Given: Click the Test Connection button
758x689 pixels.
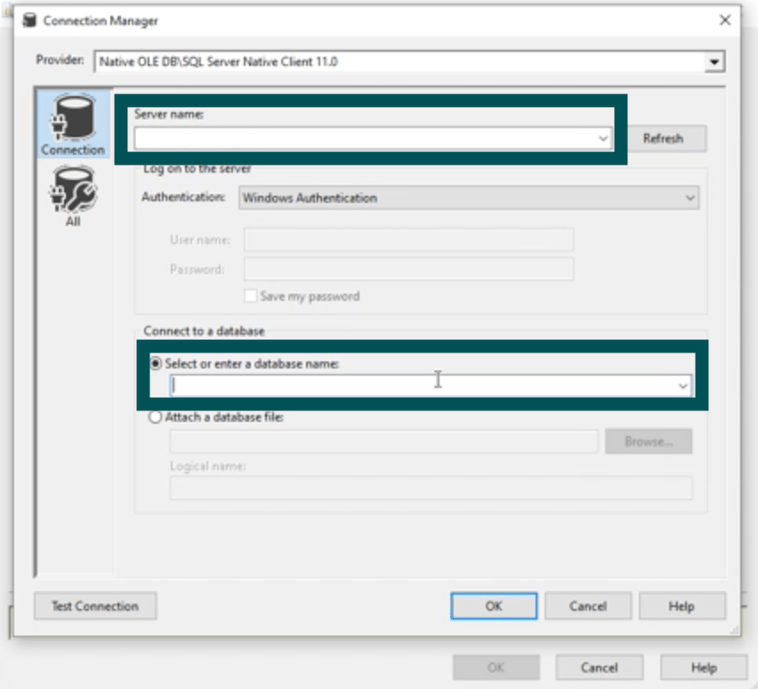Looking at the screenshot, I should point(95,606).
